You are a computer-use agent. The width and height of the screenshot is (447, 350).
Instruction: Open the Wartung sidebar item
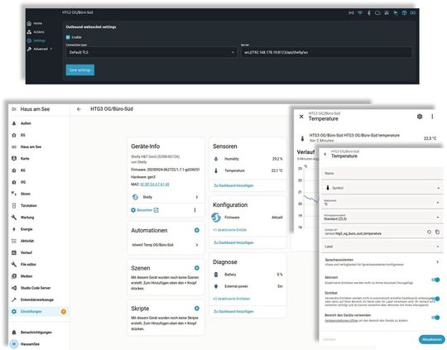point(38,218)
